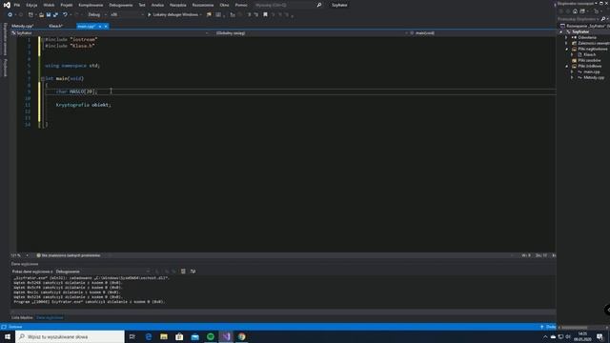Viewport: 610px width, 343px height.
Task: Click the Save file toolbar icon
Action: coord(49,15)
